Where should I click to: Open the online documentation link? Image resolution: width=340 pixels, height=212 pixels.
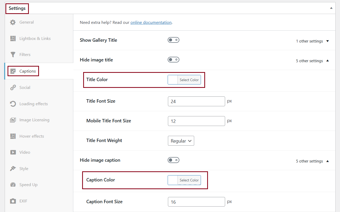click(151, 23)
